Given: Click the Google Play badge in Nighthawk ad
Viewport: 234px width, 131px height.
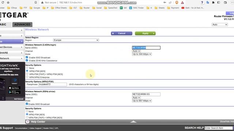Looking at the screenshot, I should click(x=14, y=92).
